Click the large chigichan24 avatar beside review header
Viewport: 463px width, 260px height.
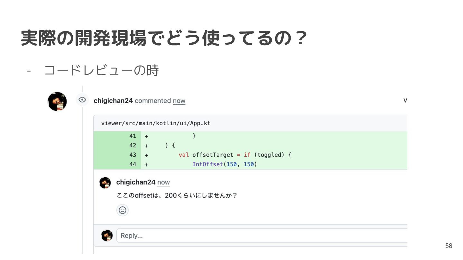pyautogui.click(x=57, y=101)
